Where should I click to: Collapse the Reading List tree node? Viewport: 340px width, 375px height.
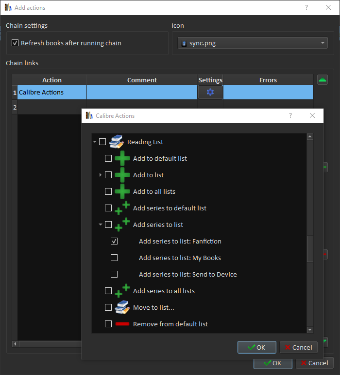click(95, 142)
